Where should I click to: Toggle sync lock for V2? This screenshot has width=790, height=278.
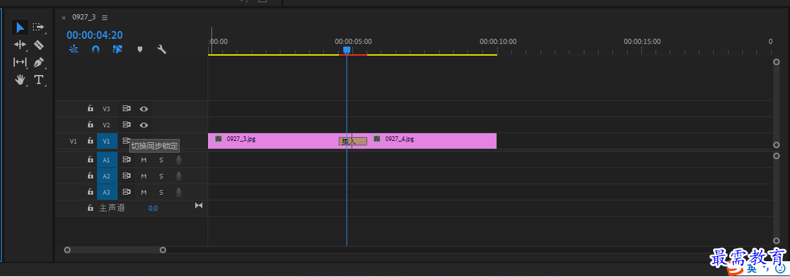[x=127, y=125]
